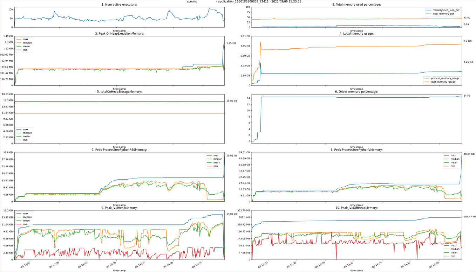Image resolution: width=476 pixels, height=272 pixels.
Task: Click the "15.82 GB" annotation beside chart 5
Action: click(x=231, y=100)
